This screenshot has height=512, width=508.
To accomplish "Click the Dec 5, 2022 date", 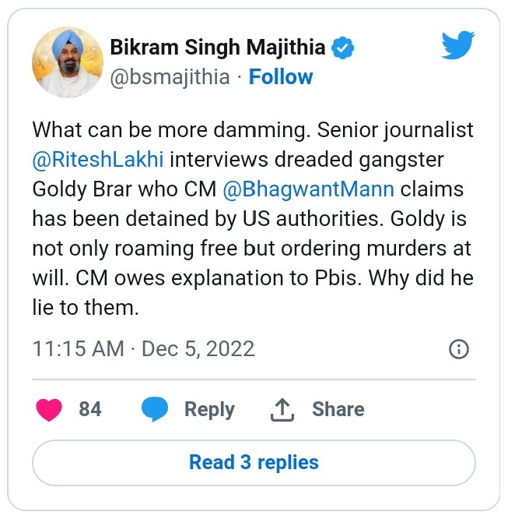I will [199, 348].
